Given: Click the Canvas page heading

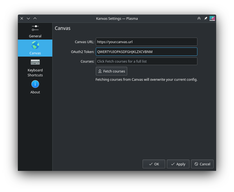Looking at the screenshot, I should (x=62, y=28).
